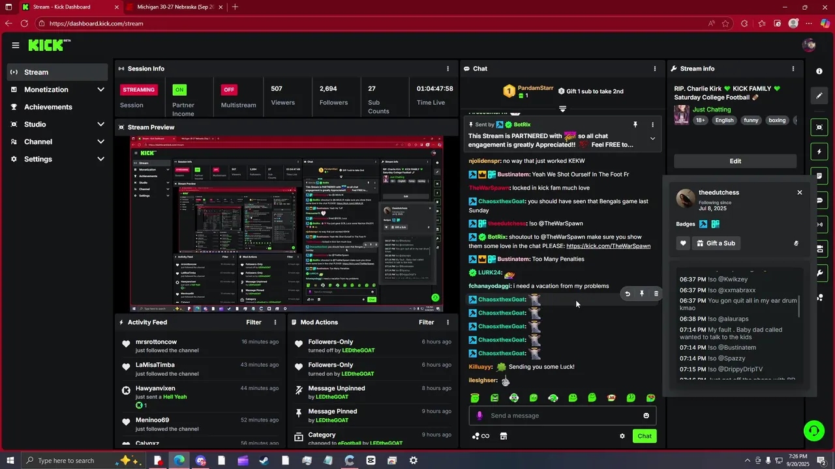Click the mute icon in theedutchess user card
The image size is (835, 469).
point(796,243)
